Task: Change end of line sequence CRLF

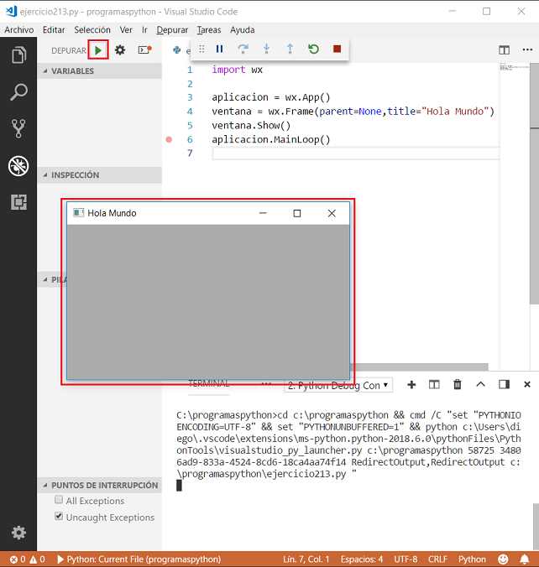Action: 438,559
